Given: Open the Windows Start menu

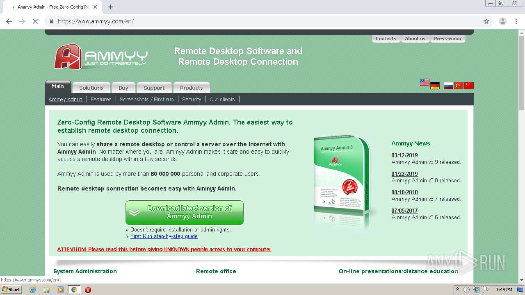Looking at the screenshot, I should [x=11, y=290].
